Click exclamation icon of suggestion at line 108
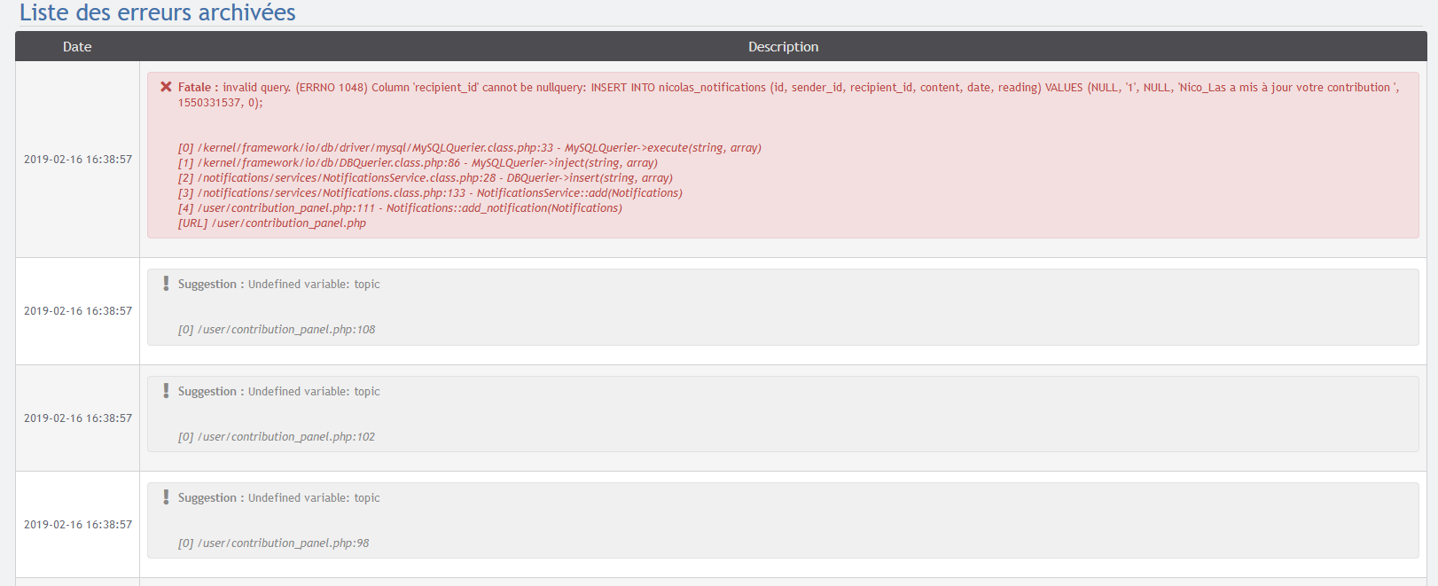The width and height of the screenshot is (1438, 586). click(x=166, y=284)
